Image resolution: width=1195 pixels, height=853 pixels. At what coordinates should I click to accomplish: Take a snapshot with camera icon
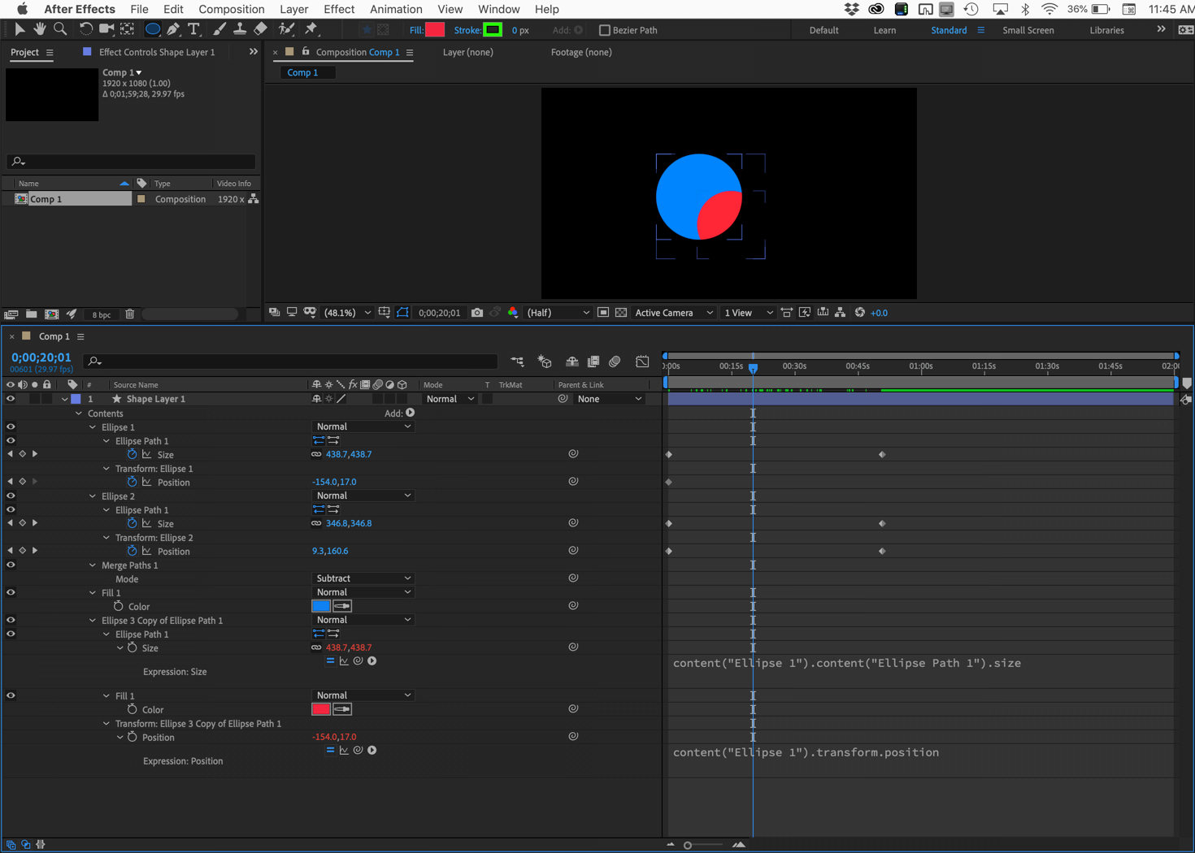pos(477,313)
